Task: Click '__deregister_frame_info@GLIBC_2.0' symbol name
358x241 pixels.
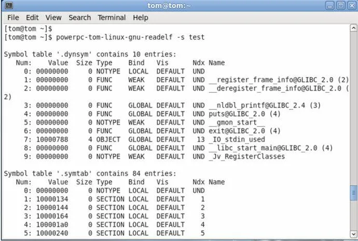Action: [275, 88]
